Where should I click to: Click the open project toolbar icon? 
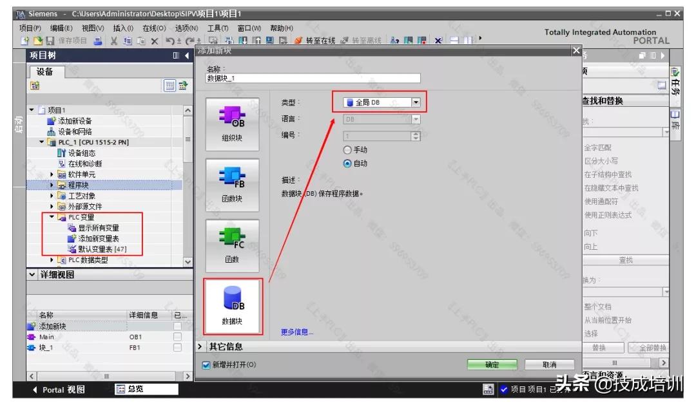point(38,41)
